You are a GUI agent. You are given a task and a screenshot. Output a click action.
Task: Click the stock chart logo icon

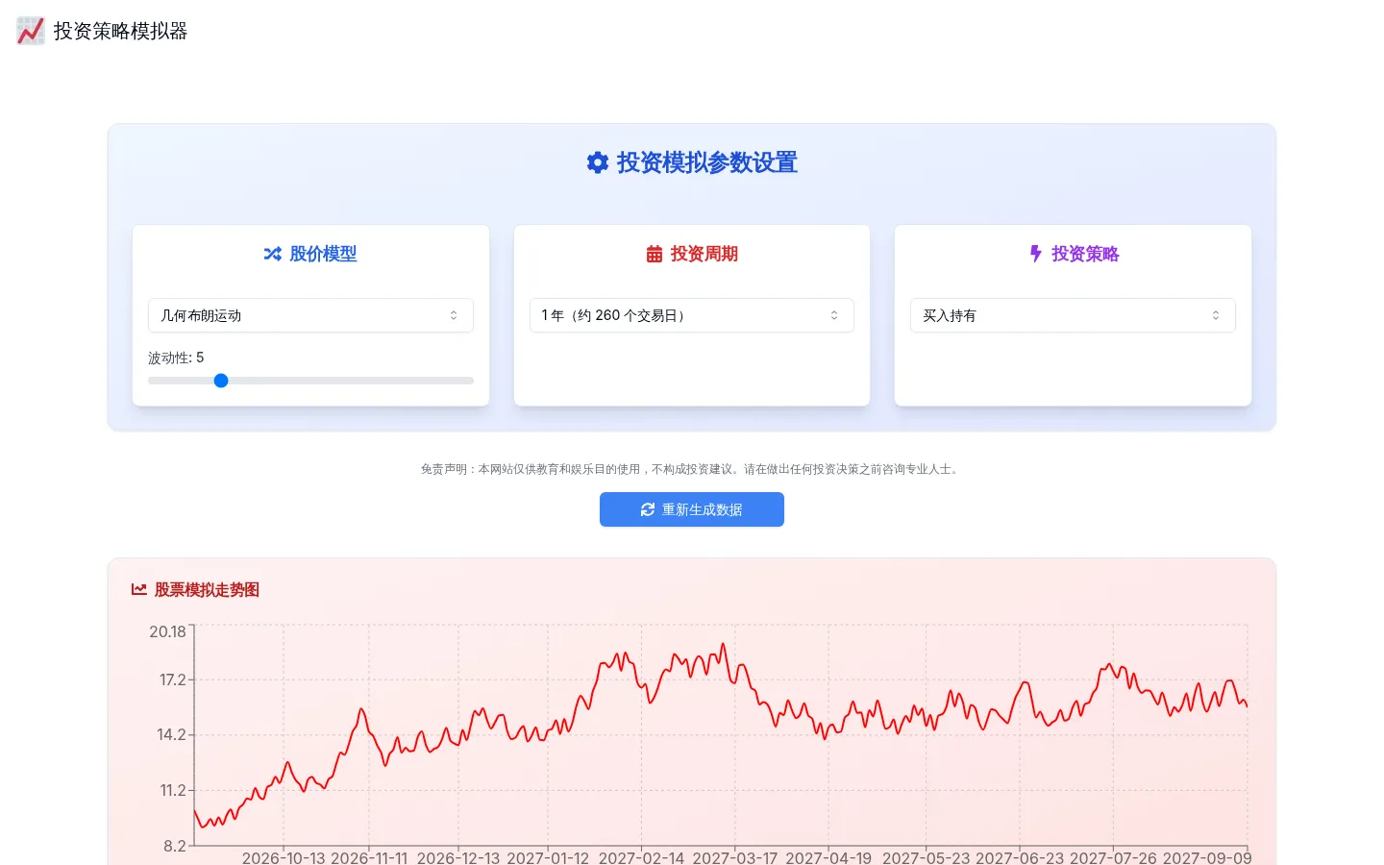coord(31,31)
